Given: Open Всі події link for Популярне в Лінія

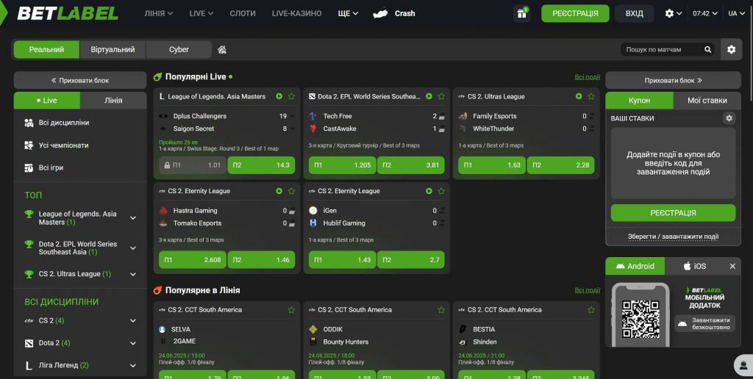Looking at the screenshot, I should [588, 290].
